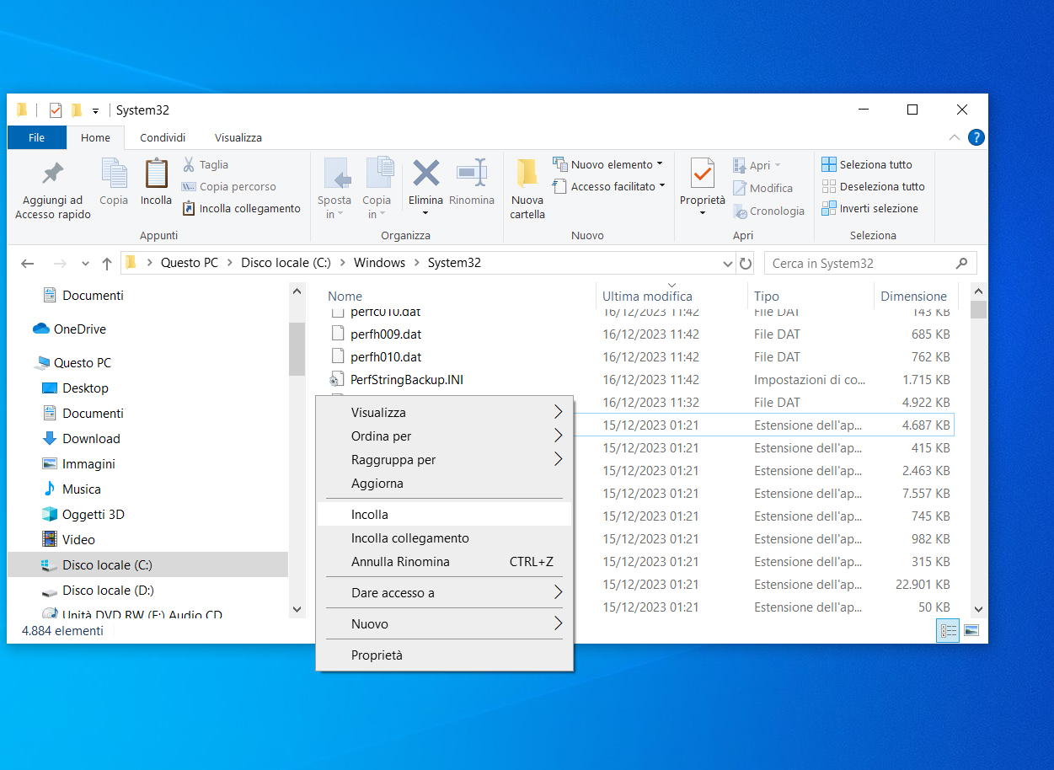Switch to large icons view button
This screenshot has width=1054, height=770.
(x=971, y=630)
